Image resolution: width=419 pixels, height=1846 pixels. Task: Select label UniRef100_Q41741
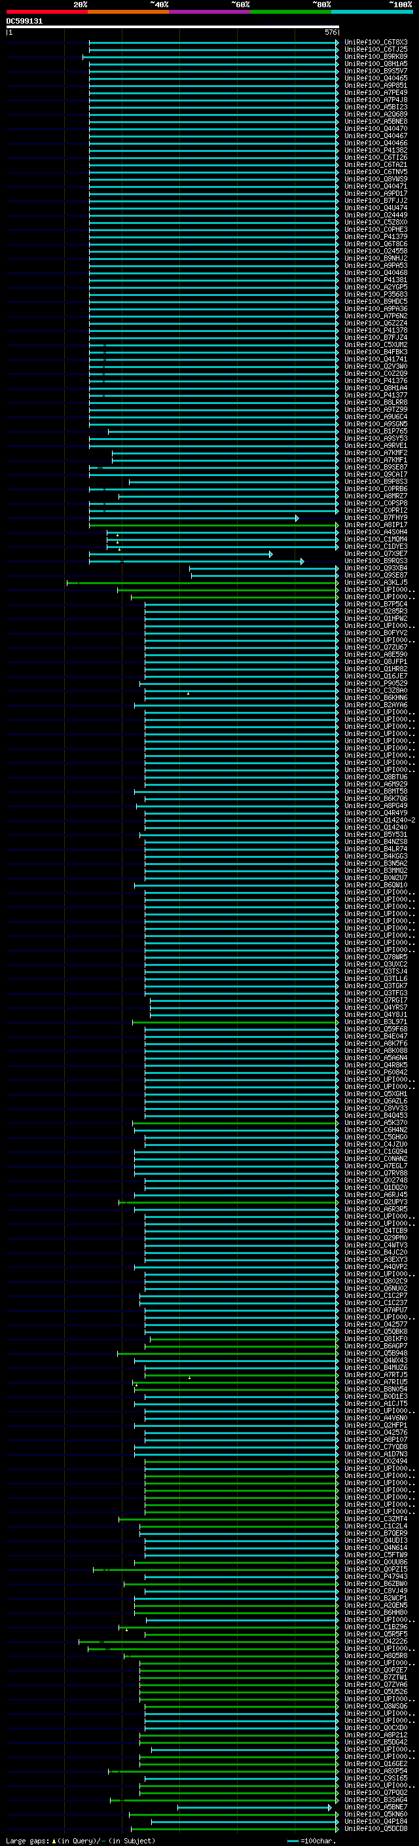(x=376, y=359)
